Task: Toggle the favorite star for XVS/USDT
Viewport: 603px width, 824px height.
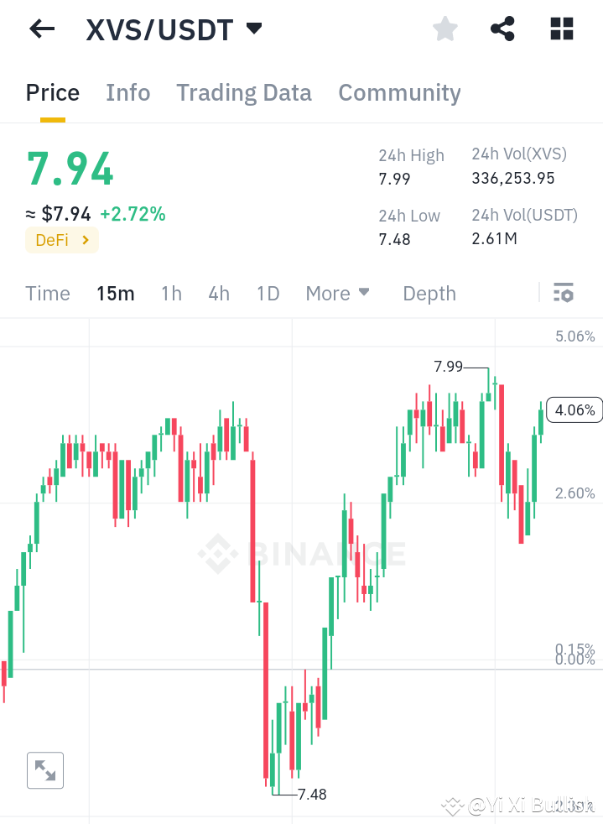Action: (444, 29)
